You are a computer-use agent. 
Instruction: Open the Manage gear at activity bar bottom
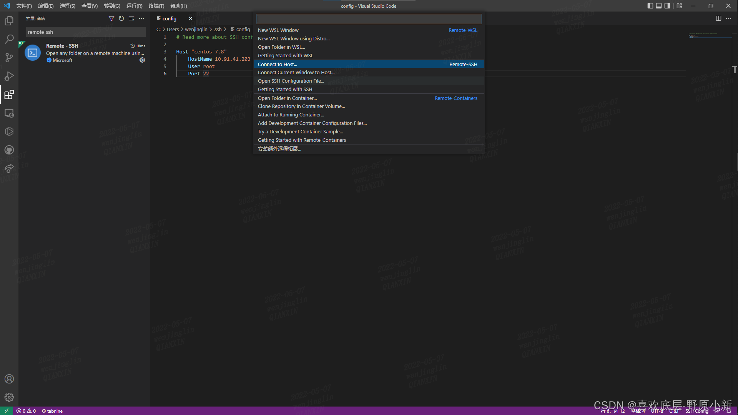pyautogui.click(x=9, y=397)
